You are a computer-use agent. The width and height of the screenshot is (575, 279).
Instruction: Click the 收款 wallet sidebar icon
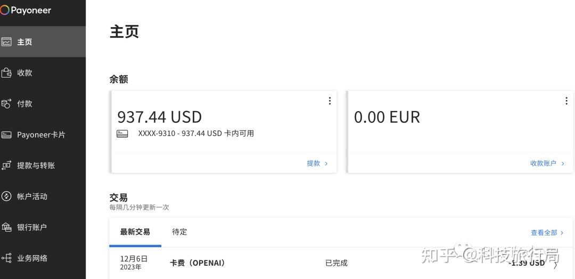6,73
